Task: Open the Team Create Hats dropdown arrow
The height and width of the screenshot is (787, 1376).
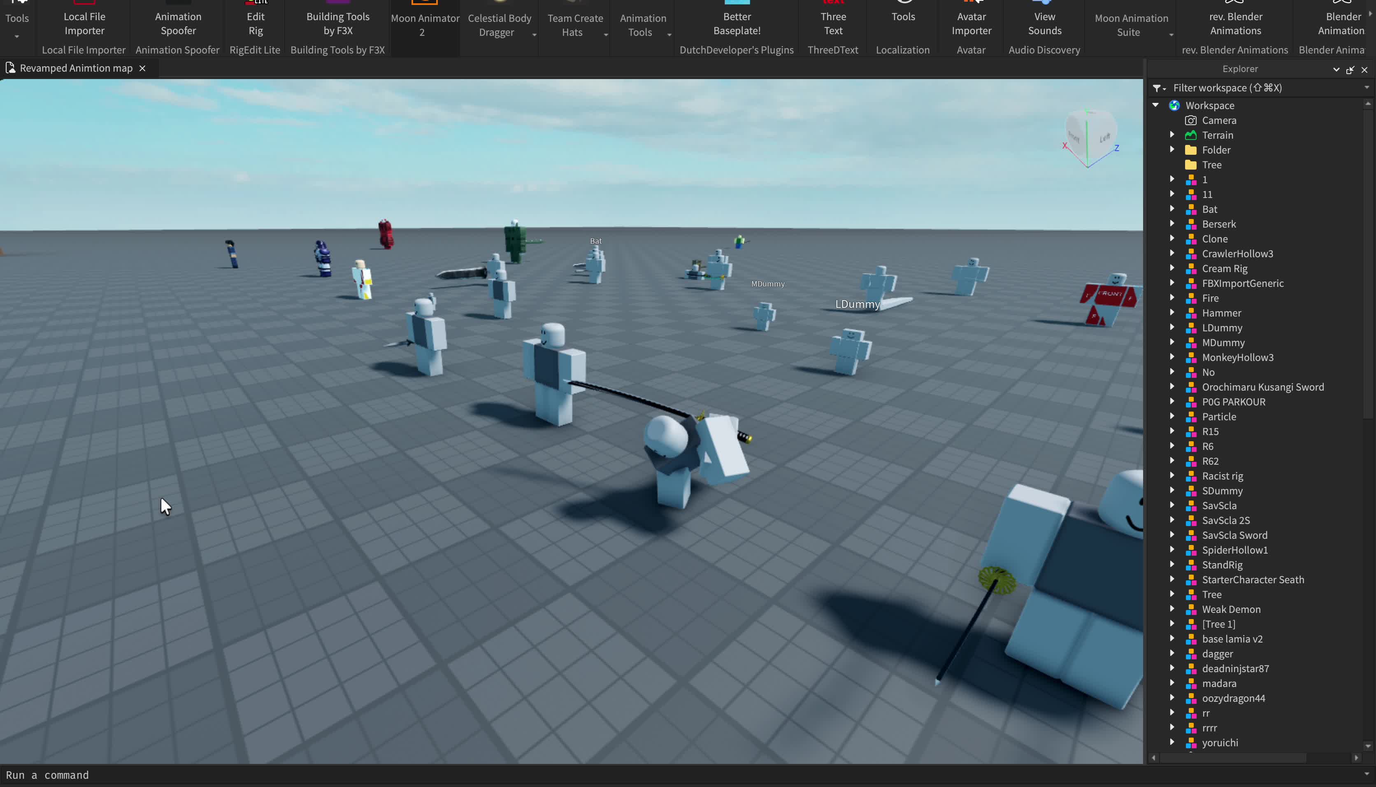Action: 606,35
